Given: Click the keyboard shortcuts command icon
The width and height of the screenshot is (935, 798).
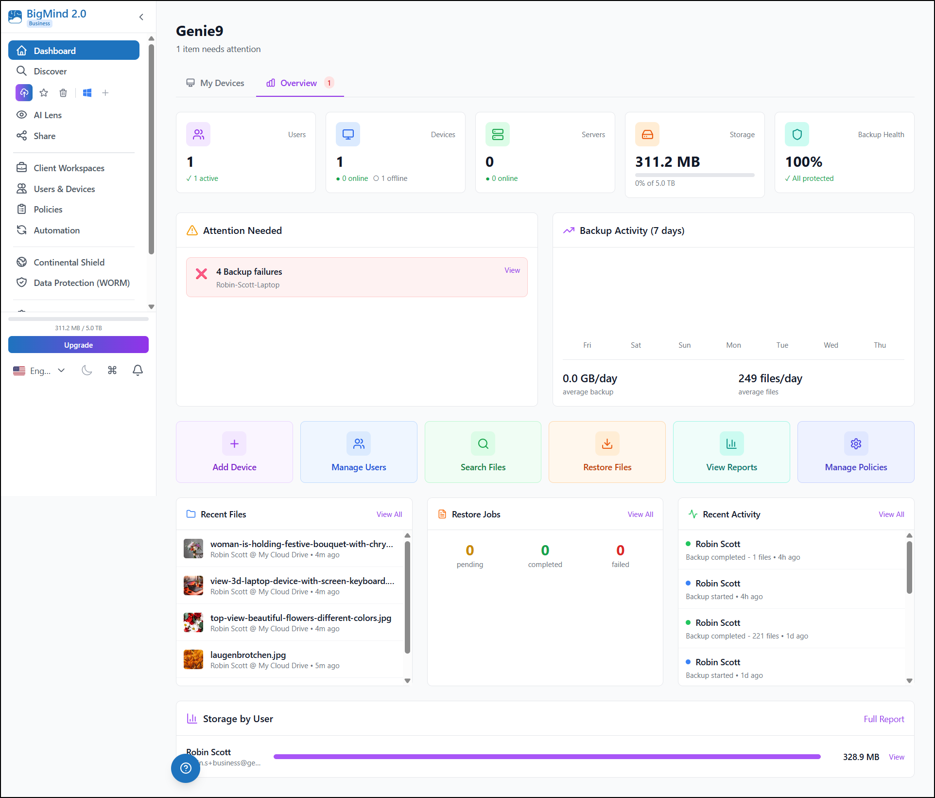Looking at the screenshot, I should point(112,370).
